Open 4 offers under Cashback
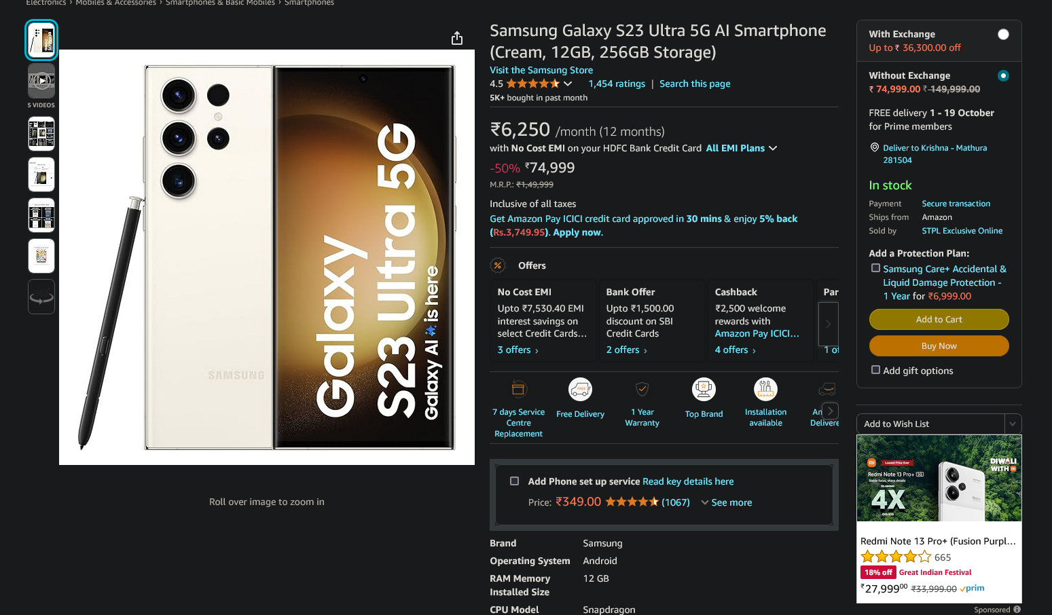Image resolution: width=1052 pixels, height=615 pixels. pos(736,350)
